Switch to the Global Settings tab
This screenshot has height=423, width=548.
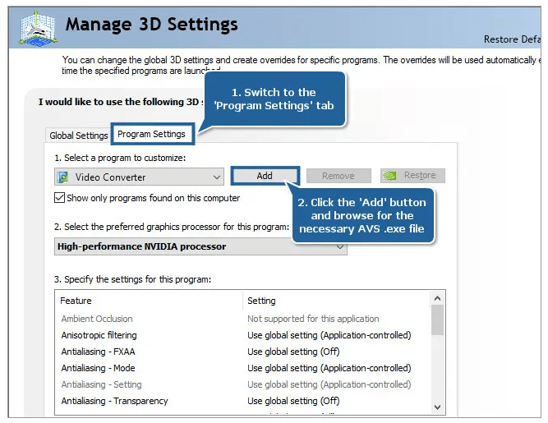(x=79, y=136)
